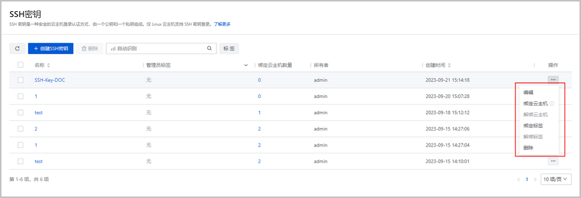Sort by name using 名称 sort icon
This screenshot has height=198, width=581.
[x=48, y=65]
